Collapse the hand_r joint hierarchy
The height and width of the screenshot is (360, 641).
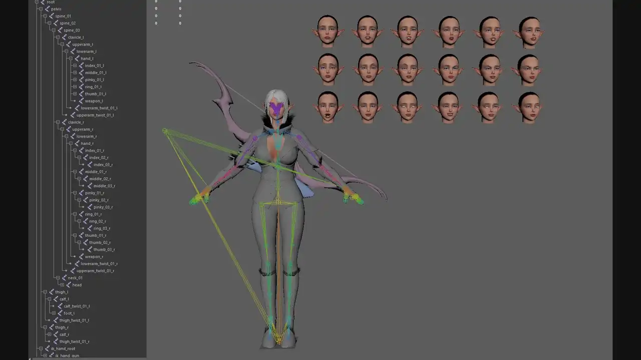[x=70, y=143]
